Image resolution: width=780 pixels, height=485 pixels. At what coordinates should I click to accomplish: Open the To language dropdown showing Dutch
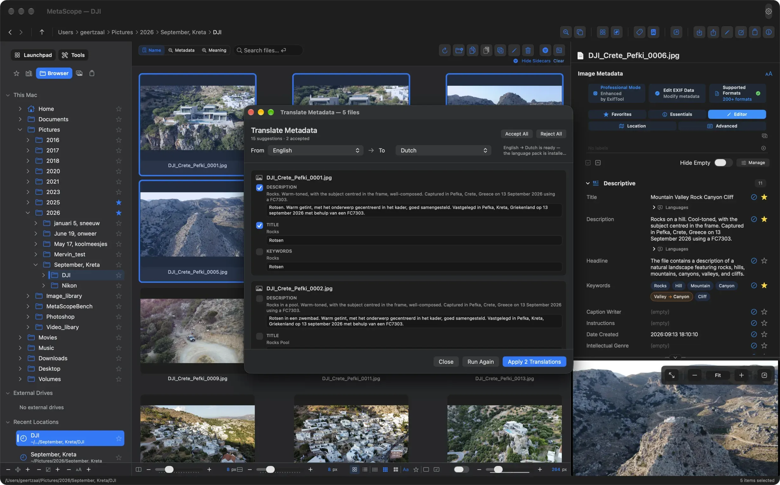click(443, 150)
